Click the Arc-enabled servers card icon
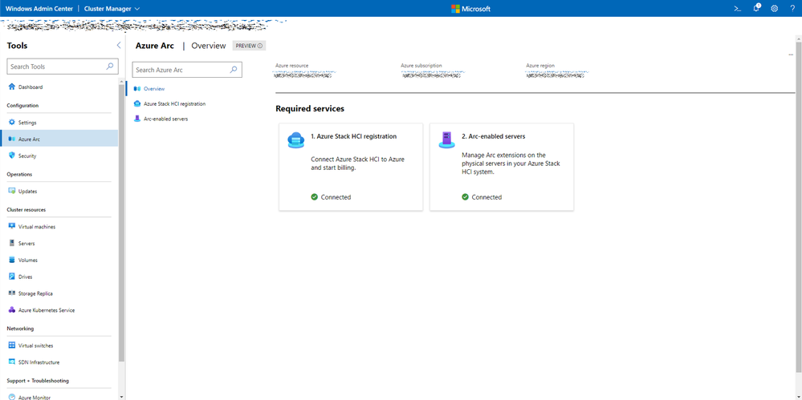This screenshot has height=400, width=802. [446, 139]
